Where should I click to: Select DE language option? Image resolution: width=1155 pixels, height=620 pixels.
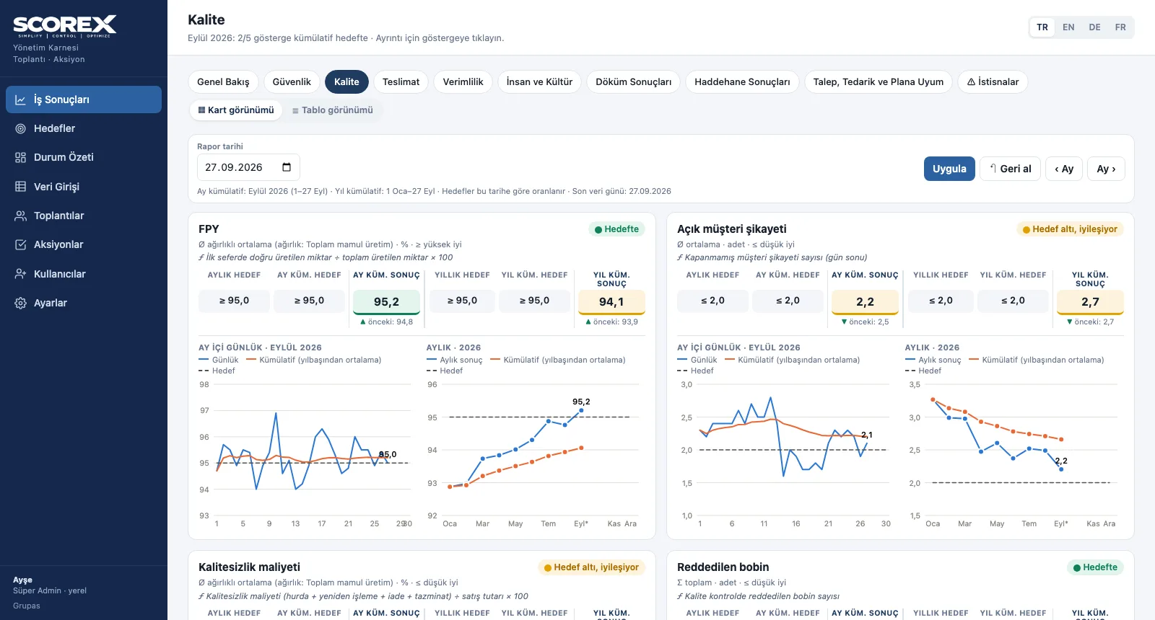tap(1094, 27)
